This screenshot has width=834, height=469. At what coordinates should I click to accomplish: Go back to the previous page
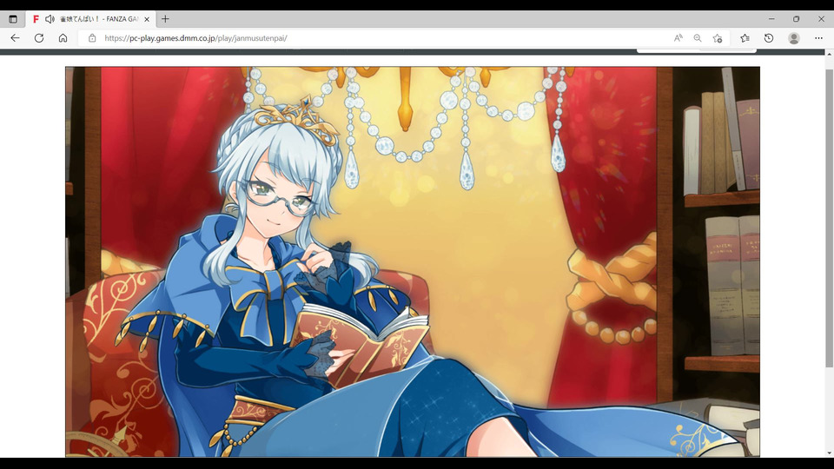pos(15,38)
